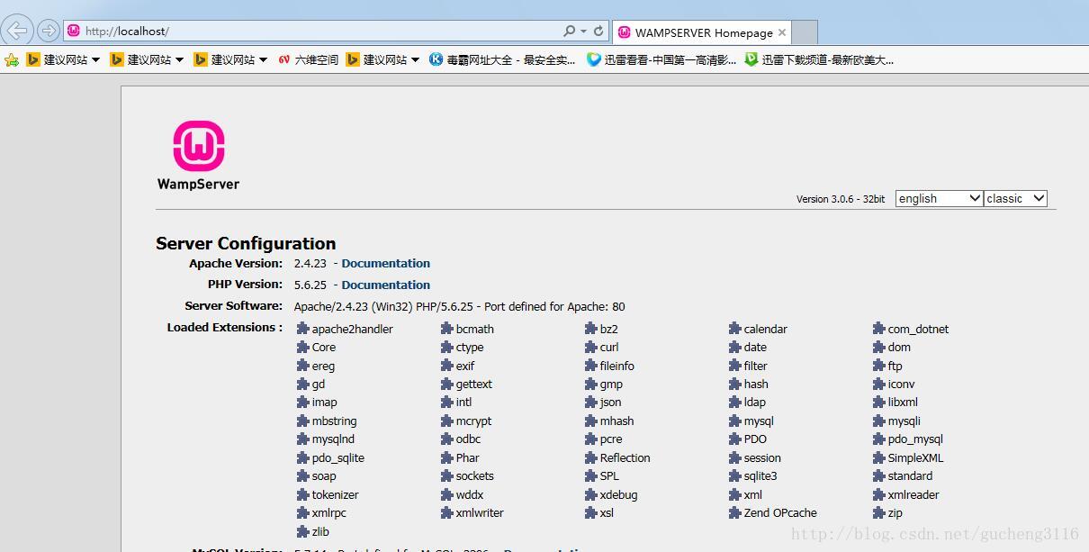Click the favorites star icon on bookmarks bar
1089x552 pixels.
tap(12, 60)
